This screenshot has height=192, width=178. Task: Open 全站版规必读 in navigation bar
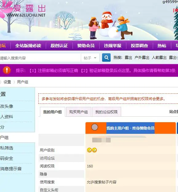point(28,46)
